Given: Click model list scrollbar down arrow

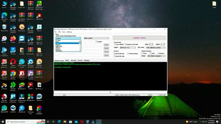Looking at the screenshot, I should pos(80,51).
